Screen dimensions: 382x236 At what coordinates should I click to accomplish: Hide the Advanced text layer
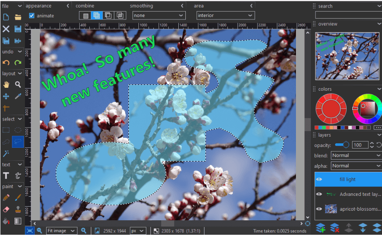coord(319,194)
